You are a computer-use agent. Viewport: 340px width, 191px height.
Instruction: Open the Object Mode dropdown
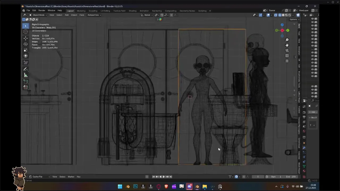click(38, 15)
